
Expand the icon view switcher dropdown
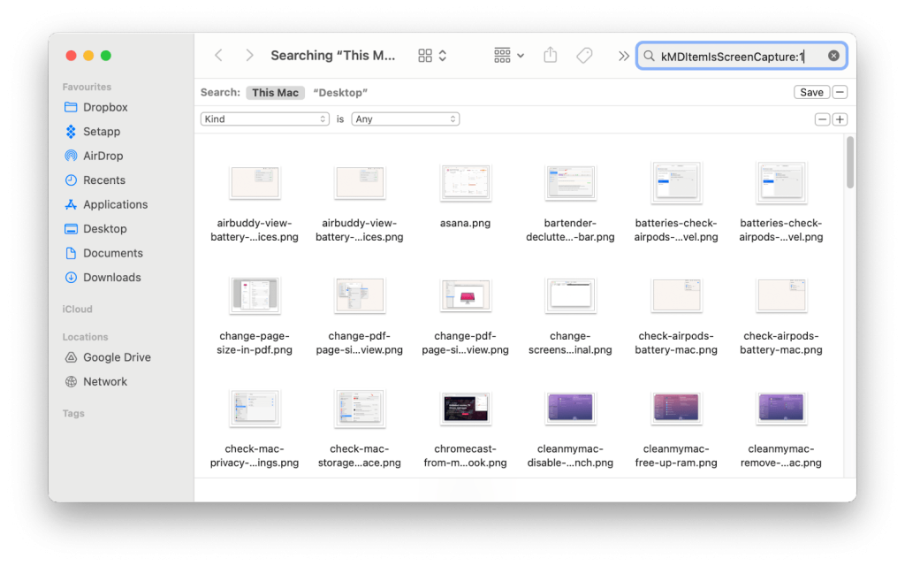432,56
